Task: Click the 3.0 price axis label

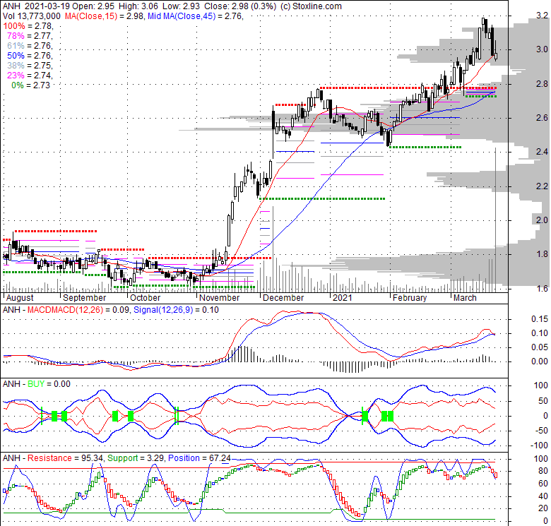Action: coord(521,49)
